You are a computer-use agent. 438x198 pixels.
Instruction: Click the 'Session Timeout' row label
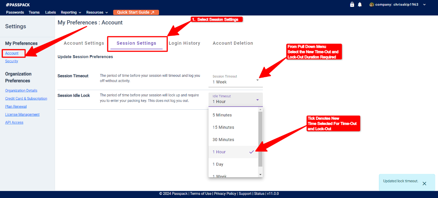click(73, 76)
